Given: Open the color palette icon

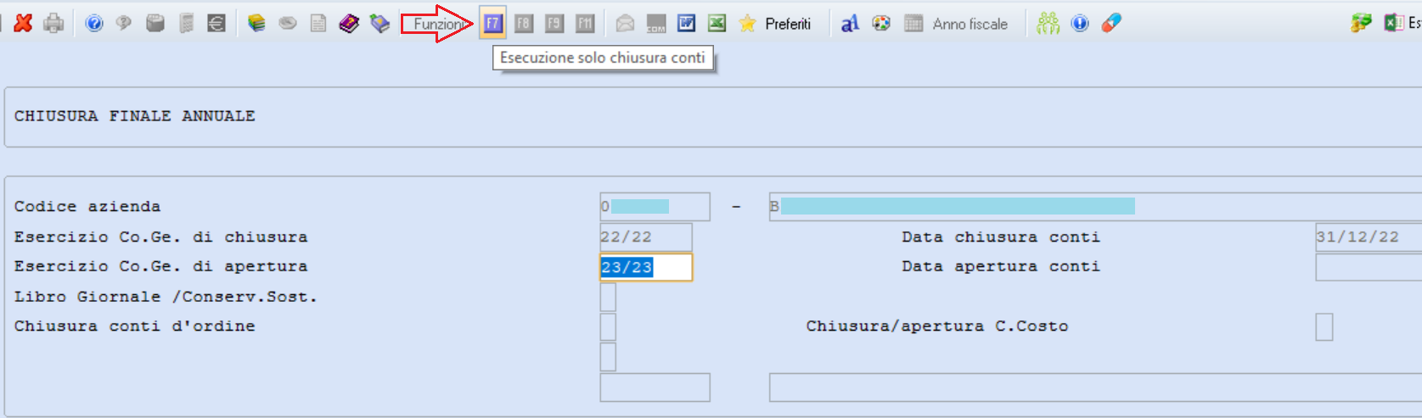Looking at the screenshot, I should [x=881, y=24].
